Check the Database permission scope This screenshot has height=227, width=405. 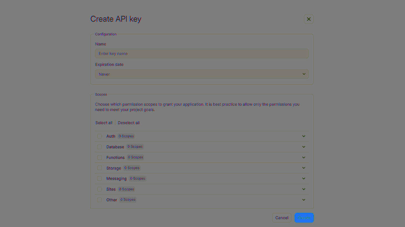(100, 147)
